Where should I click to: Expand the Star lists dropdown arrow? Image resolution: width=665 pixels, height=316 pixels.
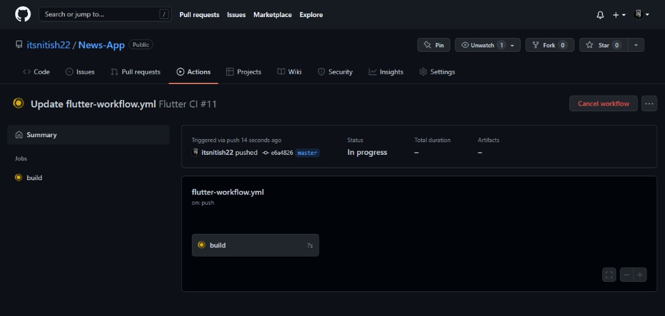636,45
